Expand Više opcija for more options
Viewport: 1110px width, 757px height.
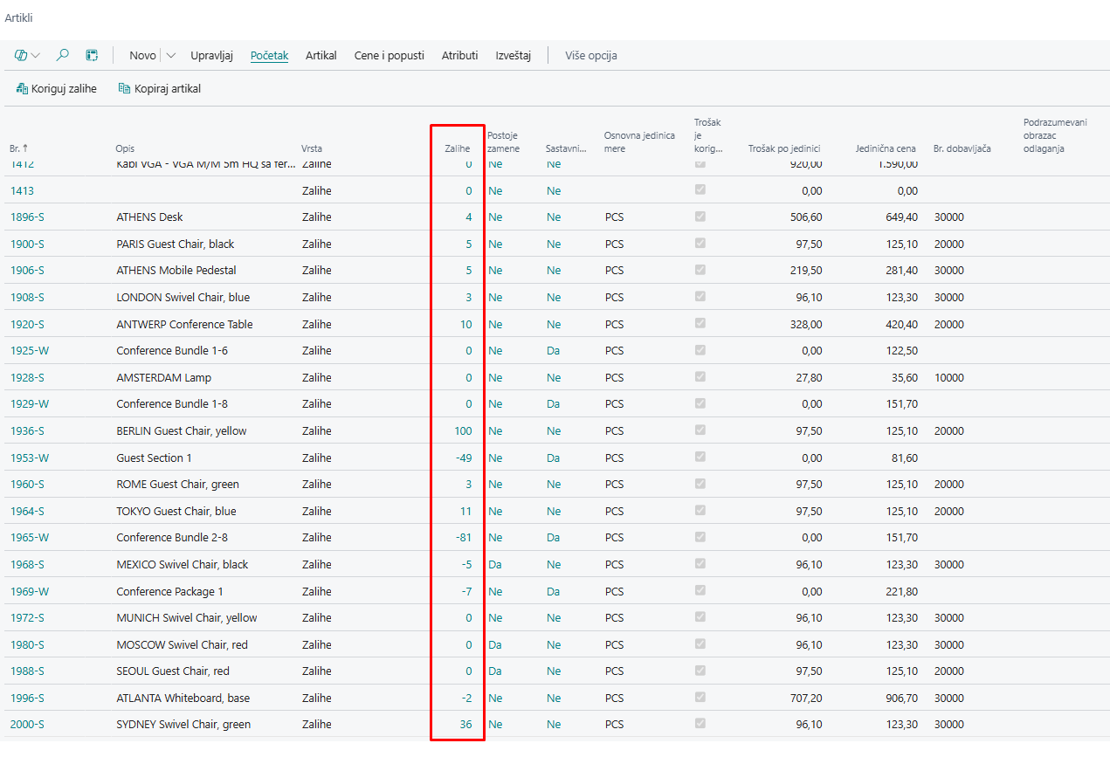(590, 55)
